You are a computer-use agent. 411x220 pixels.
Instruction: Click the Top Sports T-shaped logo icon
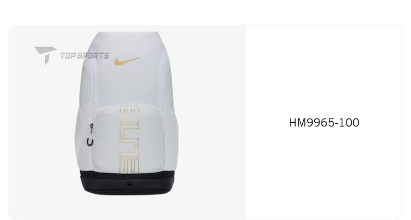point(45,55)
